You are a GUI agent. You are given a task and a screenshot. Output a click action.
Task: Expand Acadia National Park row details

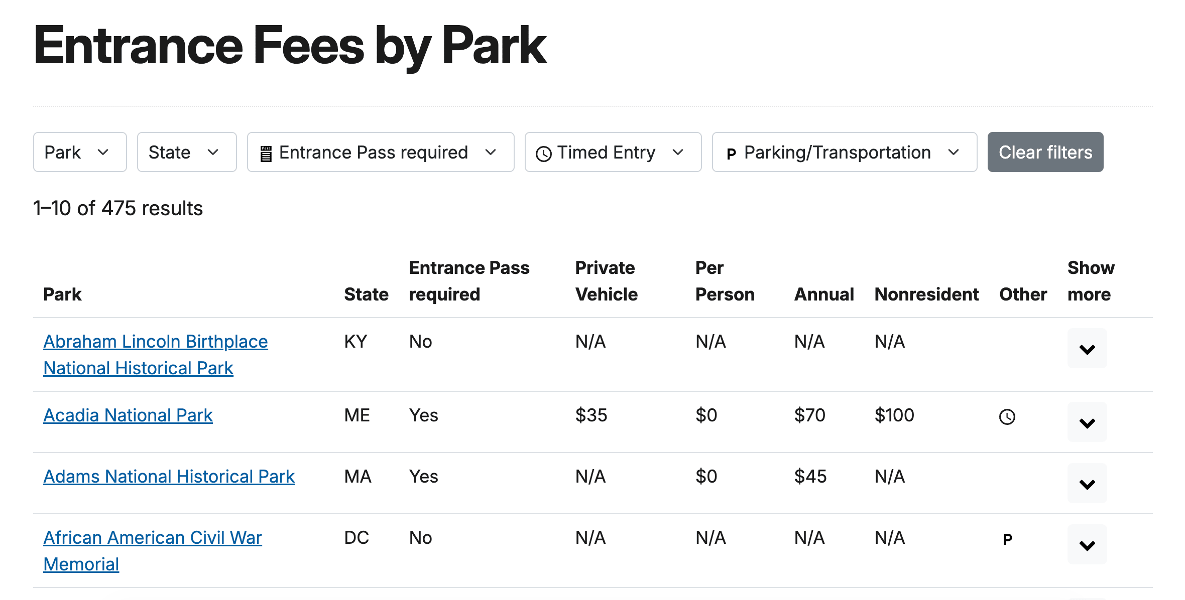click(1087, 422)
